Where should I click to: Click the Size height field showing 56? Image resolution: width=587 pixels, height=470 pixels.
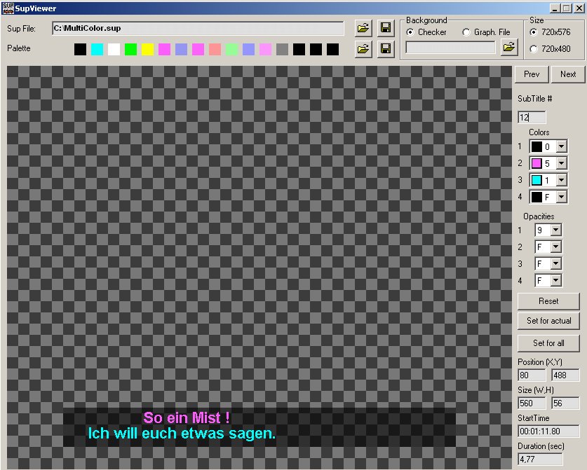565,403
